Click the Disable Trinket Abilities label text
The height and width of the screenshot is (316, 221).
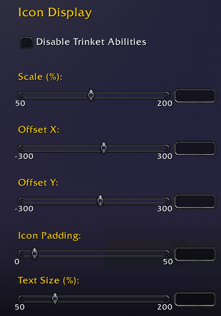[91, 42]
